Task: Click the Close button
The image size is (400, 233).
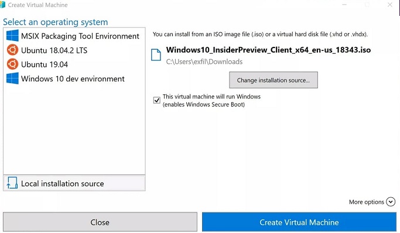Action: pyautogui.click(x=100, y=222)
